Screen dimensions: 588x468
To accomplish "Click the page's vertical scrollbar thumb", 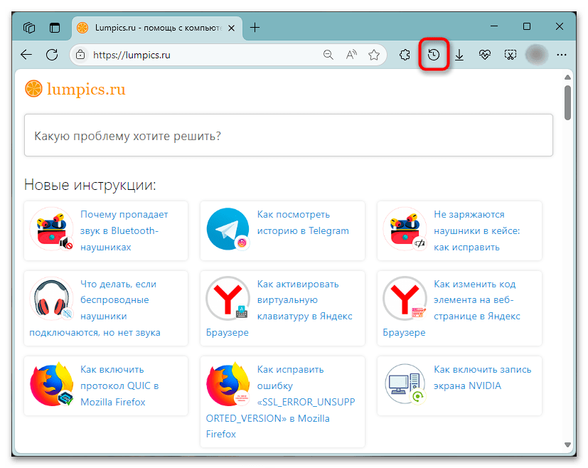I will (x=567, y=103).
